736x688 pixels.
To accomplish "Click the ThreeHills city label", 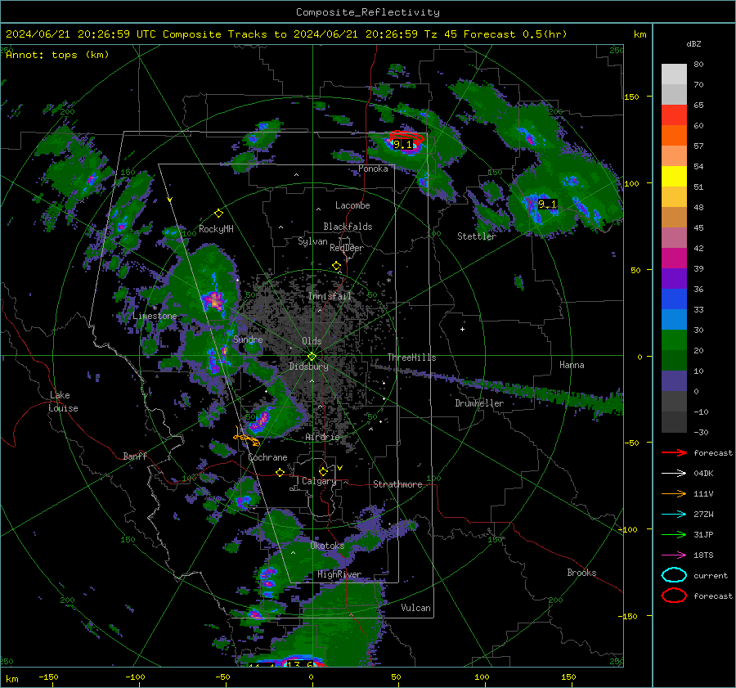I will [x=411, y=357].
